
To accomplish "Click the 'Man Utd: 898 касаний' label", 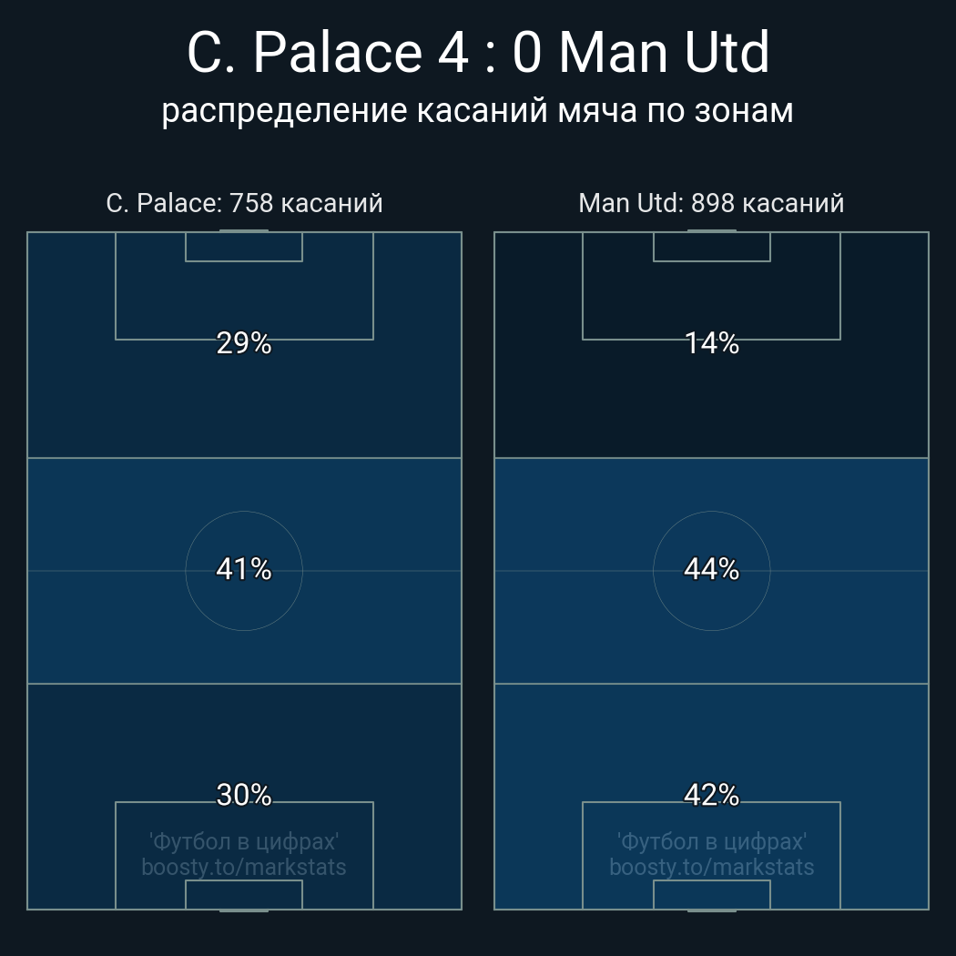I will point(711,203).
